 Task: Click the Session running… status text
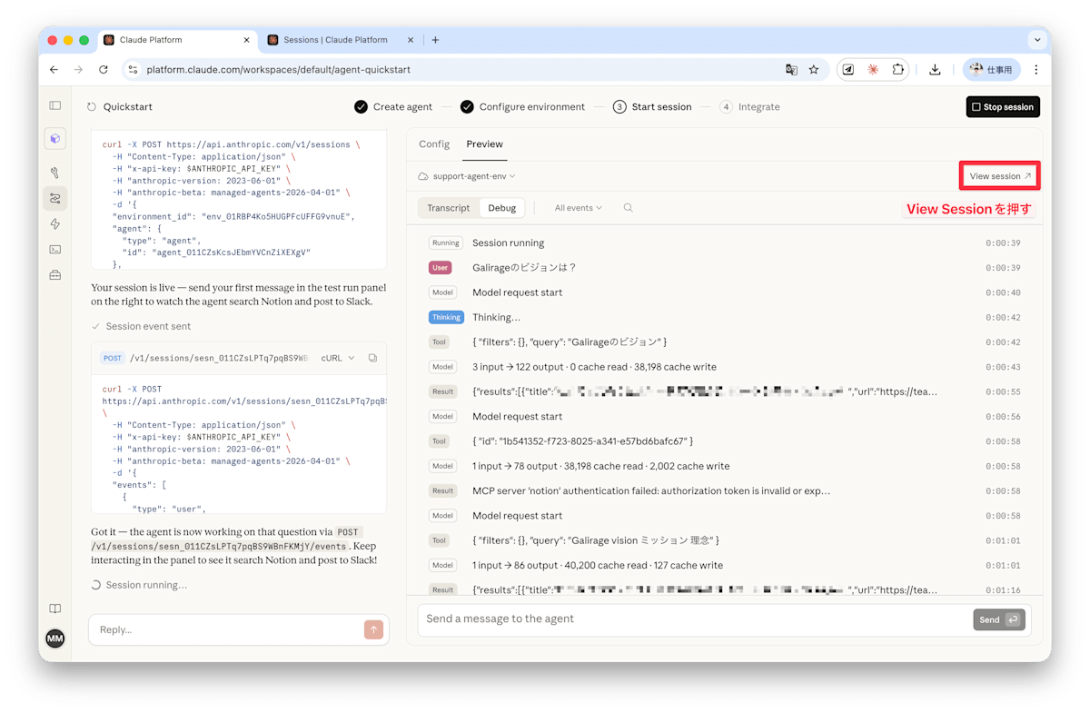click(146, 585)
